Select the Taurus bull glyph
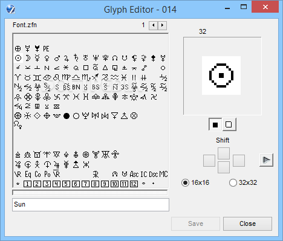This screenshot has height=241, width=283. click(x=28, y=77)
